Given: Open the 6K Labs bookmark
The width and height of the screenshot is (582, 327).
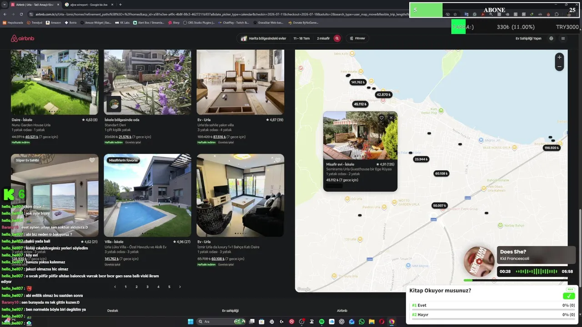Looking at the screenshot, I should click(122, 22).
